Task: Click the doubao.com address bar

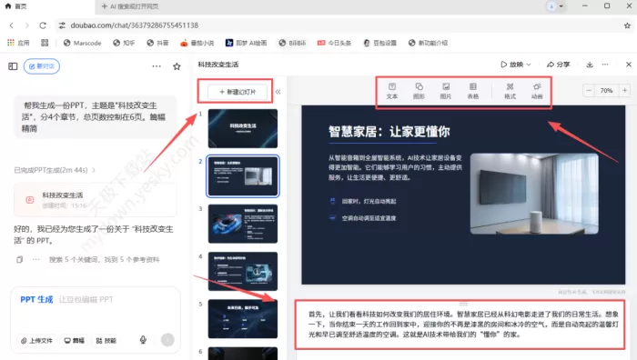Action: tap(134, 25)
